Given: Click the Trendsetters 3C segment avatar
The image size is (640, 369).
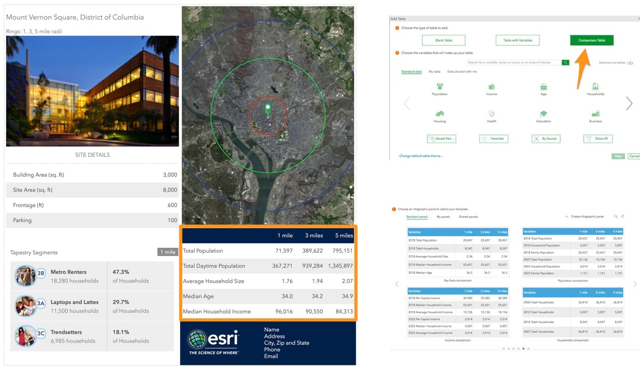Looking at the screenshot, I should click(25, 335).
